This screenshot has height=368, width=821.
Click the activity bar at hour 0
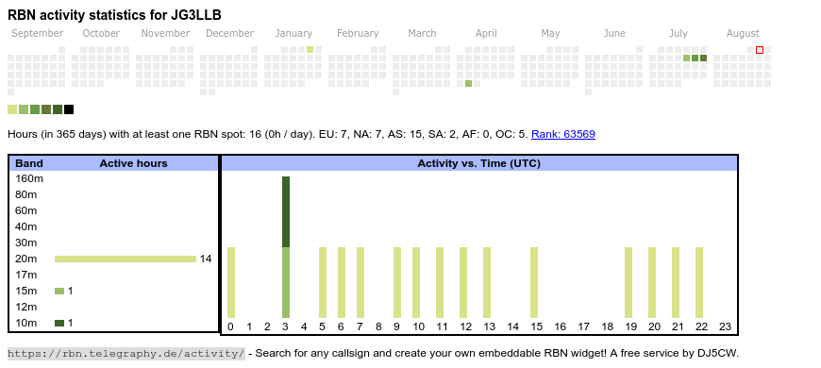(231, 282)
